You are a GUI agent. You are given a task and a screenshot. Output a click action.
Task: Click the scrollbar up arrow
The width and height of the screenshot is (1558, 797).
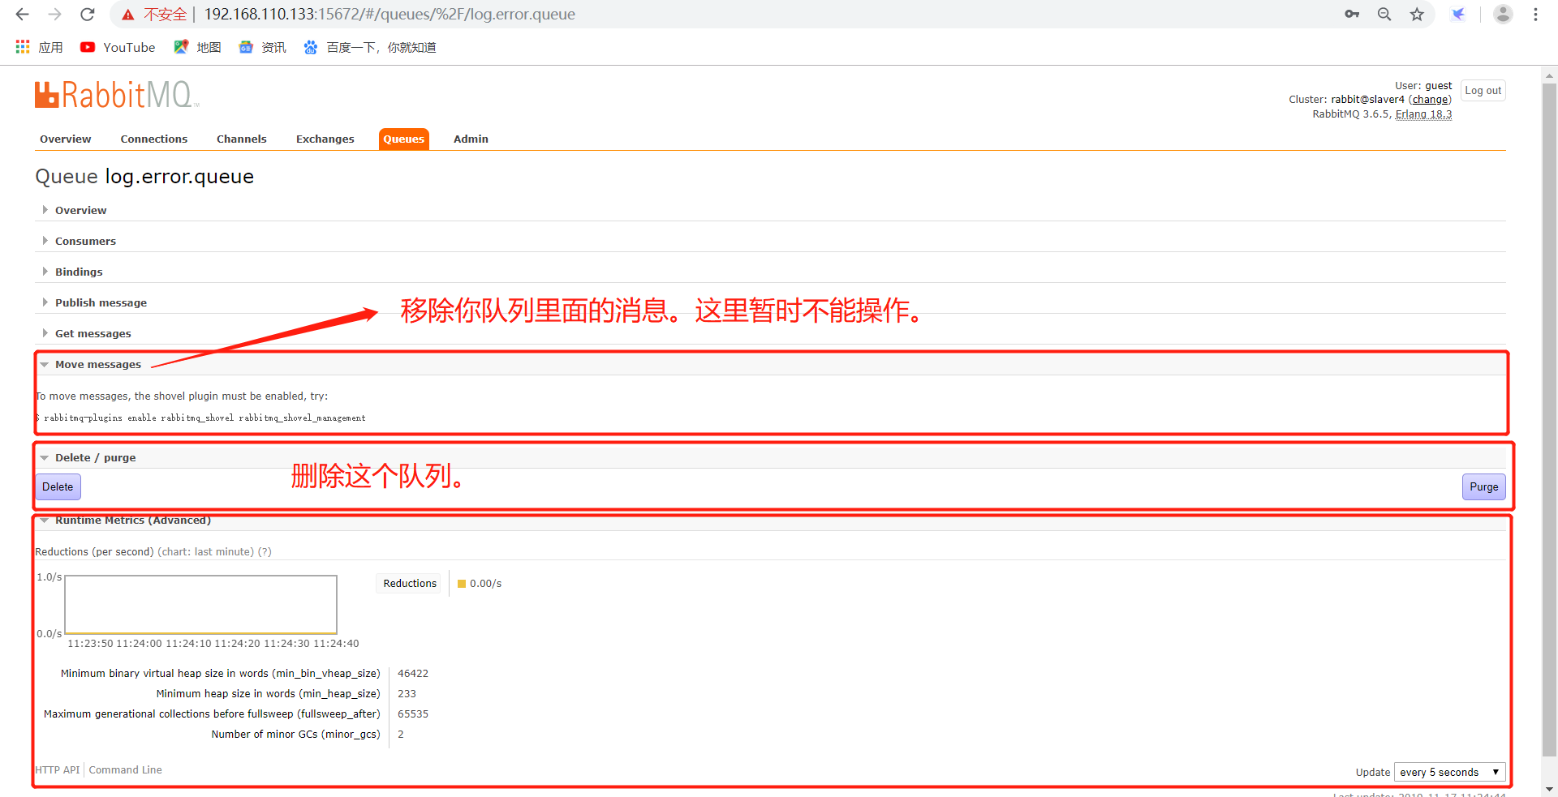1549,75
